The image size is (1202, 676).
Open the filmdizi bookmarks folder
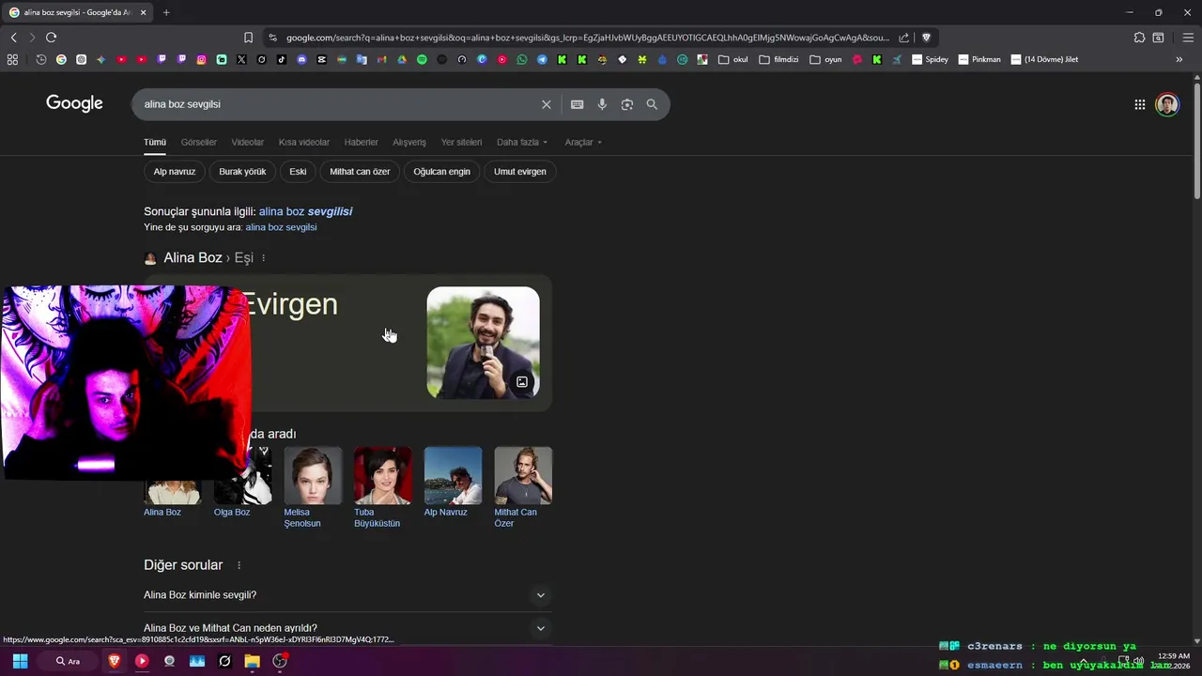point(778,59)
